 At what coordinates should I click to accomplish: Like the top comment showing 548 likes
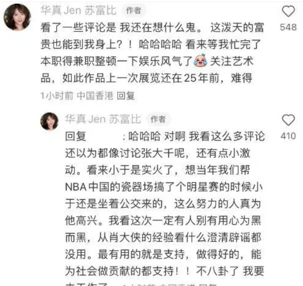[x=288, y=11]
